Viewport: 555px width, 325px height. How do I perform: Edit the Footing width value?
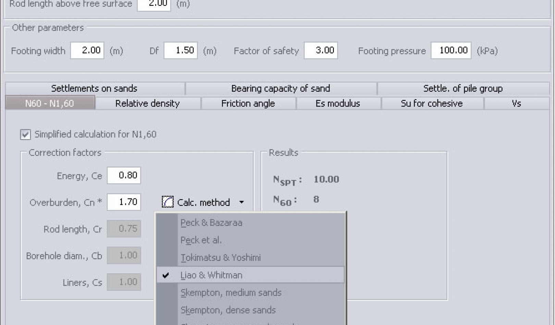(87, 50)
